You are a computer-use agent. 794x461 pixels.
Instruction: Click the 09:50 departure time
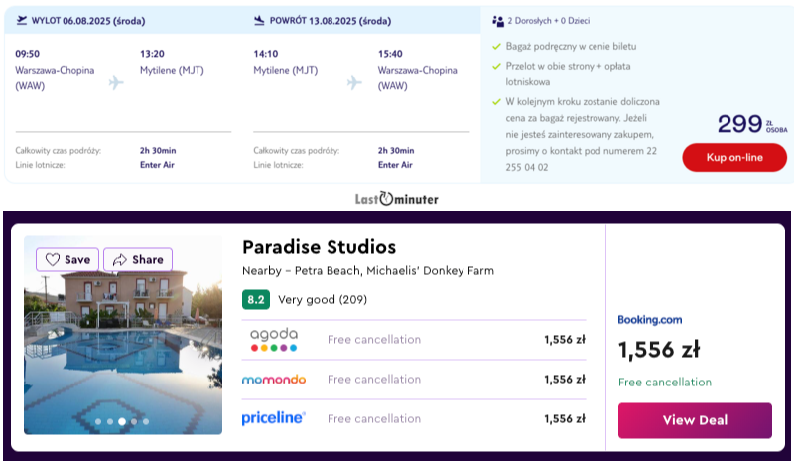pos(28,54)
